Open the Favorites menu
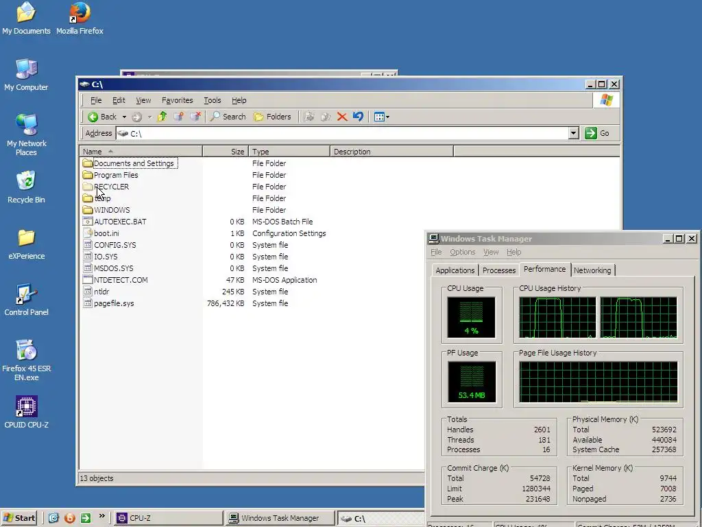Image resolution: width=702 pixels, height=527 pixels. click(x=178, y=100)
